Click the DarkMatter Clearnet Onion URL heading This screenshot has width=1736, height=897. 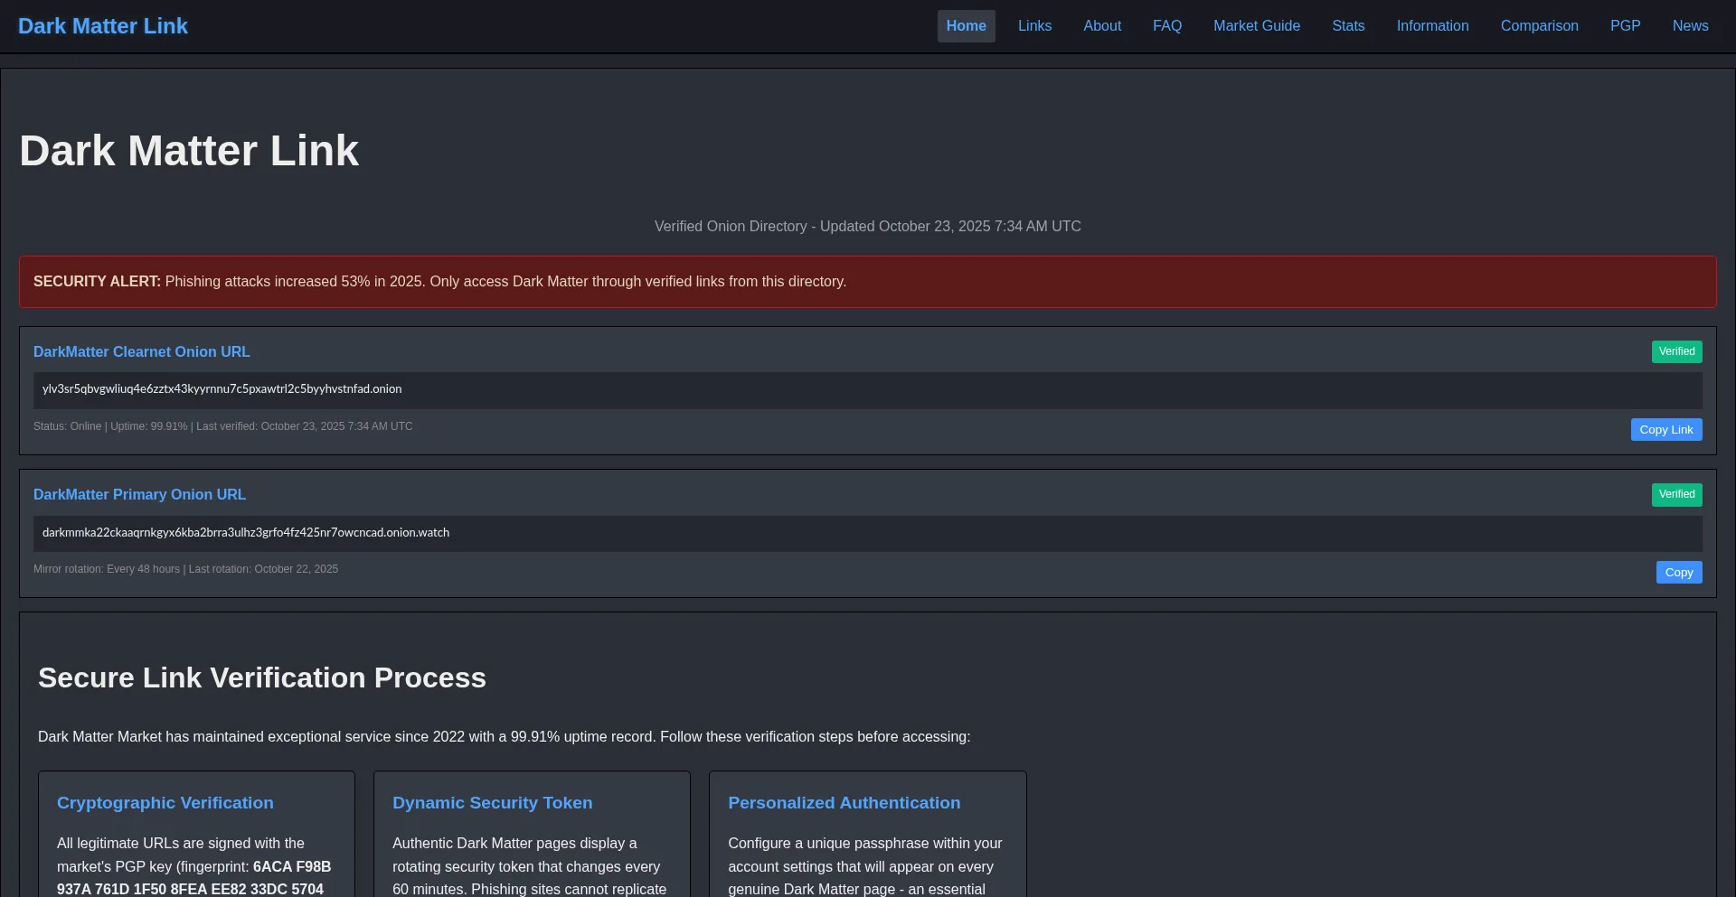142,351
